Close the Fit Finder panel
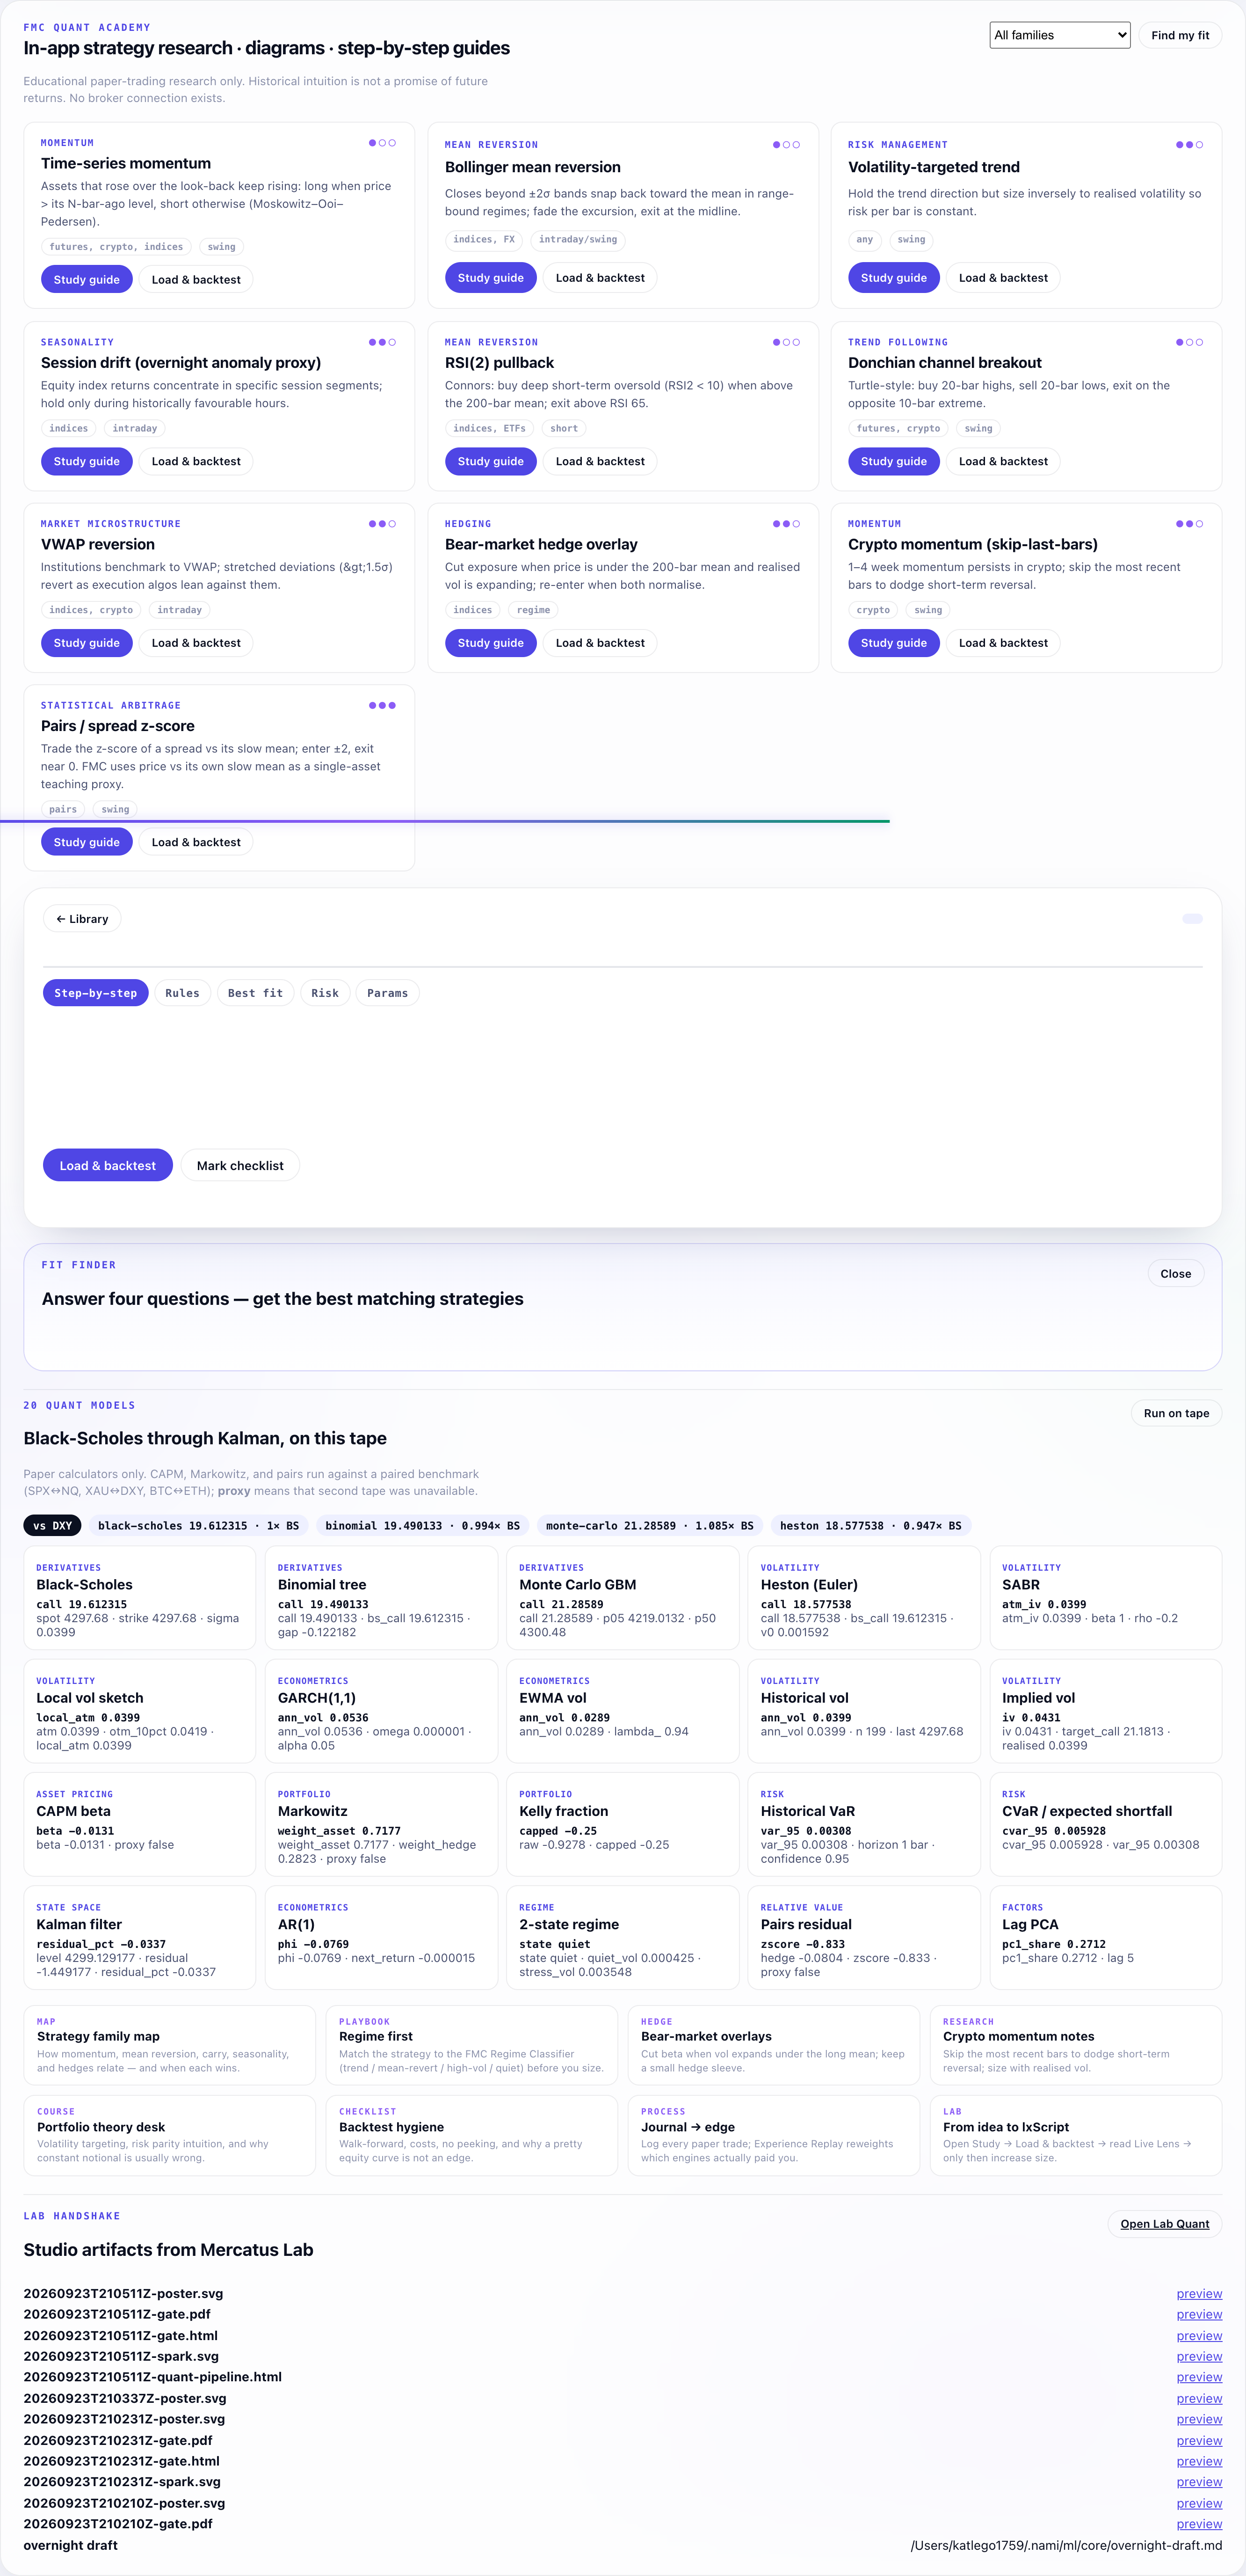This screenshot has height=2576, width=1246. (x=1175, y=1274)
